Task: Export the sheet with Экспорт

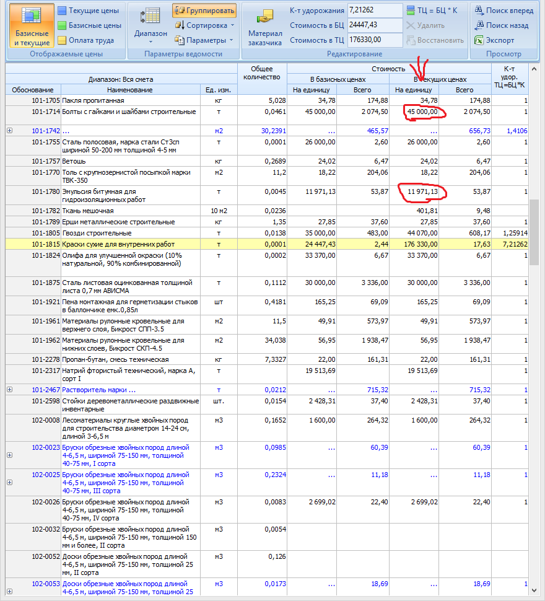Action: 494,40
